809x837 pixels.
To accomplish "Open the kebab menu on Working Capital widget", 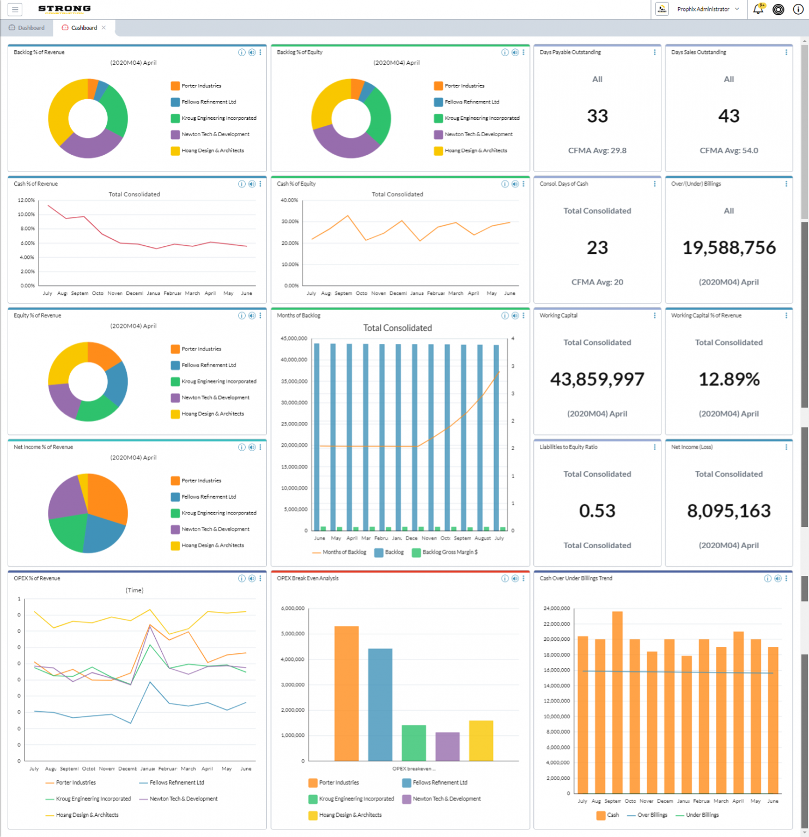I will click(654, 316).
